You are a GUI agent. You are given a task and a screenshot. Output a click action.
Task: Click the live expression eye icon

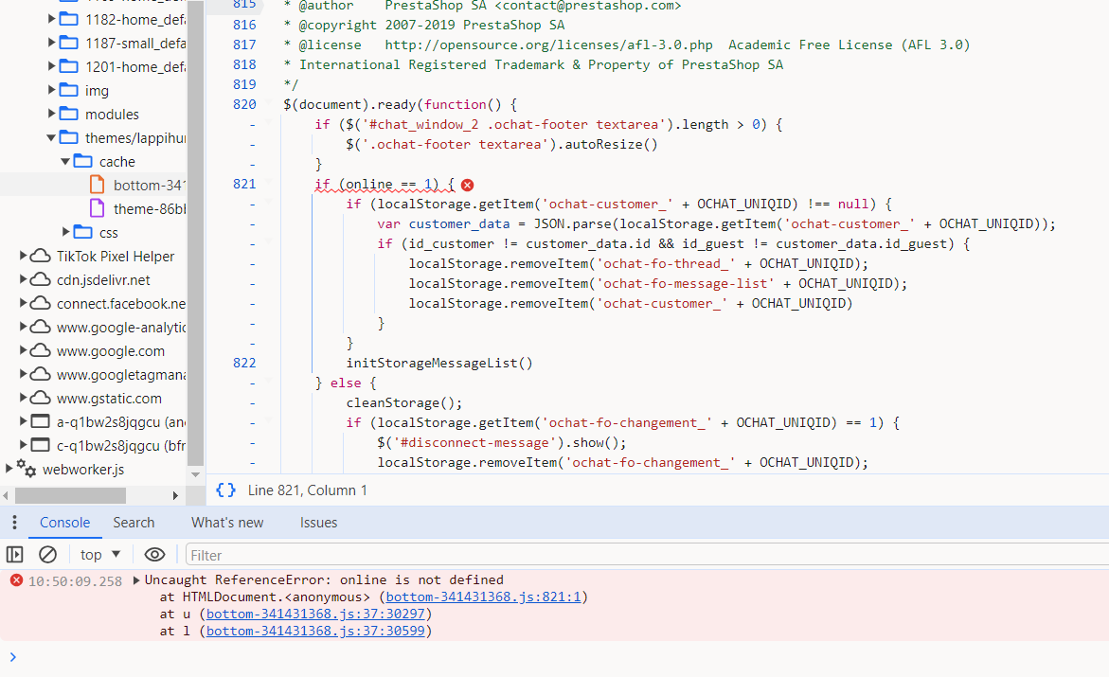[x=154, y=555]
